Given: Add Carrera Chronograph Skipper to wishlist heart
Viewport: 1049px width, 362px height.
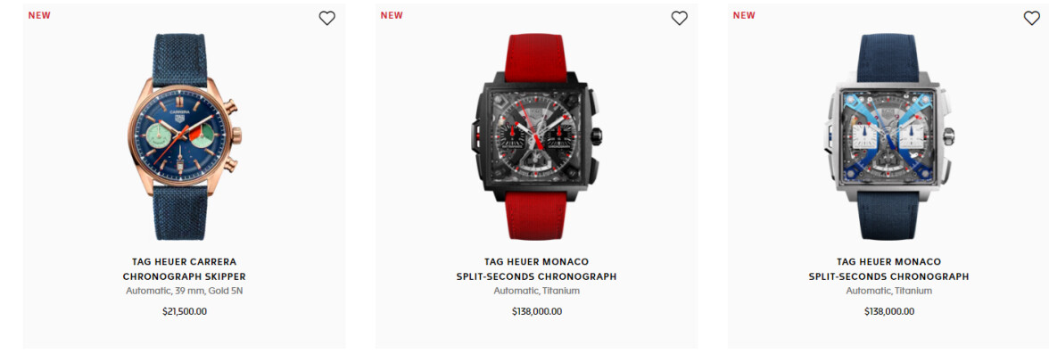Looking at the screenshot, I should coord(326,19).
